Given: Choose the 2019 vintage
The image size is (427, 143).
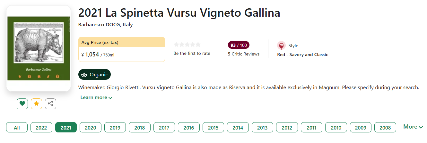Looking at the screenshot, I should 115,128.
